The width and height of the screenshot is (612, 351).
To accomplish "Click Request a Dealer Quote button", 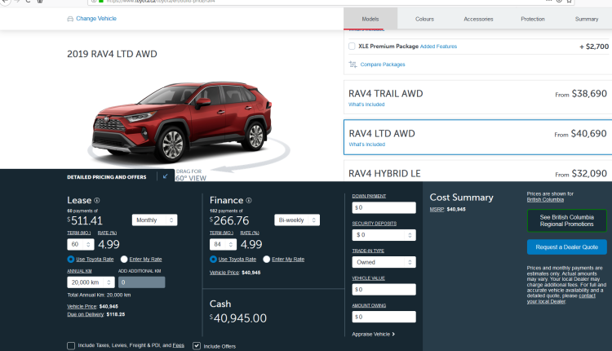I will (567, 247).
